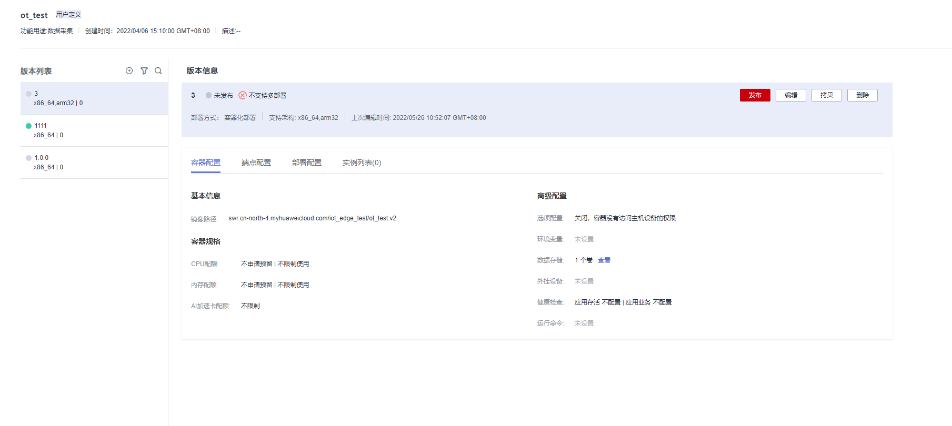Click the CPU配额 value 不申请预留
952x426 pixels.
[257, 264]
